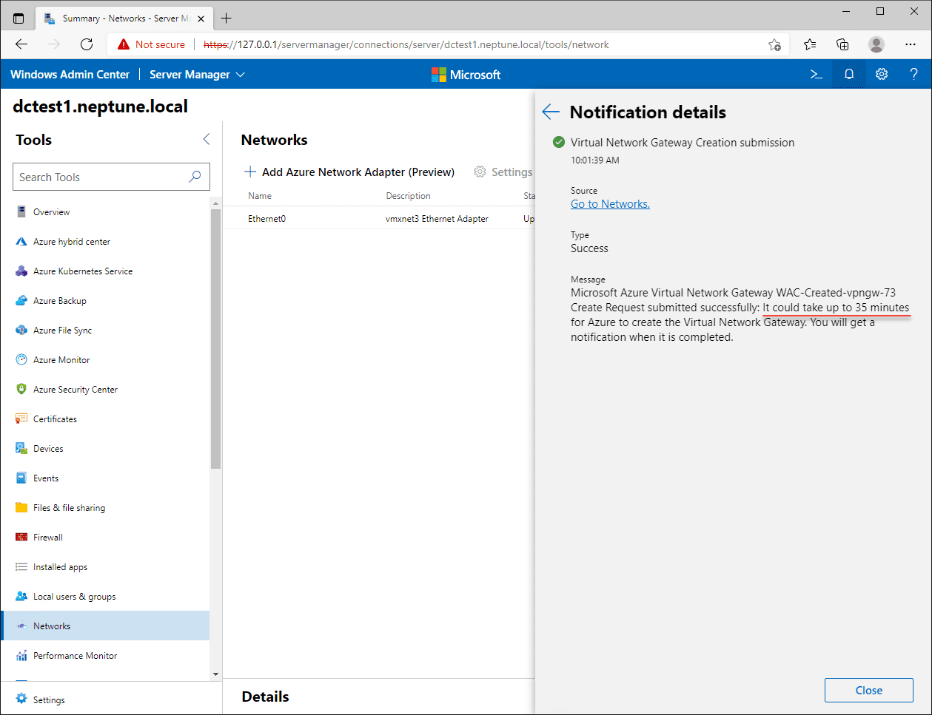Open the PowerShell console icon in header
Image resolution: width=932 pixels, height=715 pixels.
coord(817,75)
